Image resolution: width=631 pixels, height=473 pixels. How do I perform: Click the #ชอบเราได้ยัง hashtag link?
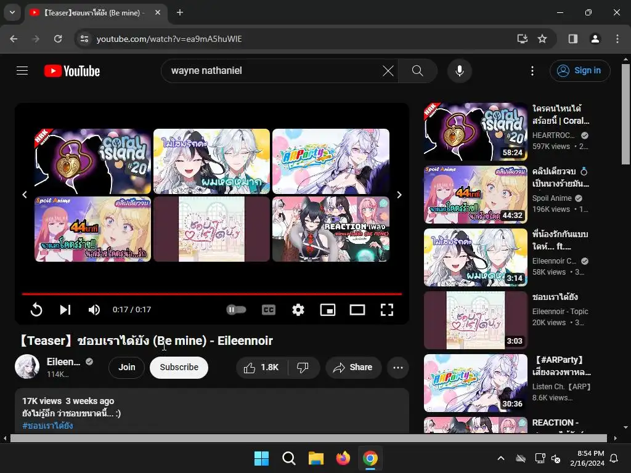(x=47, y=426)
